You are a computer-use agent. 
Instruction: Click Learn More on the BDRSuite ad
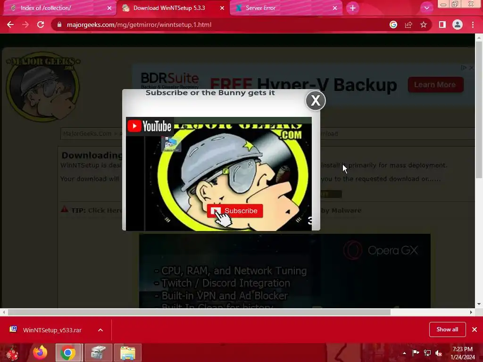435,85
